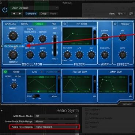The height and width of the screenshot is (135, 135).
Task: Open the Wheel modulation source menu
Action: 55,96
